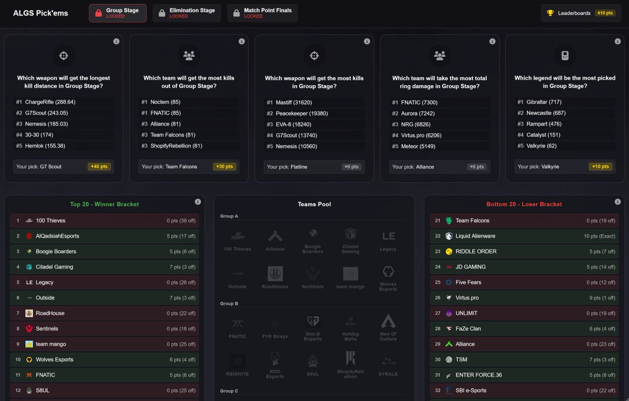Click Outside row in Winner Bracket

pyautogui.click(x=104, y=298)
